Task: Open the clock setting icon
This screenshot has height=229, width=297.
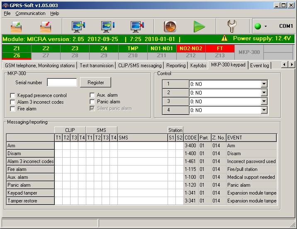Action: pyautogui.click(x=170, y=27)
